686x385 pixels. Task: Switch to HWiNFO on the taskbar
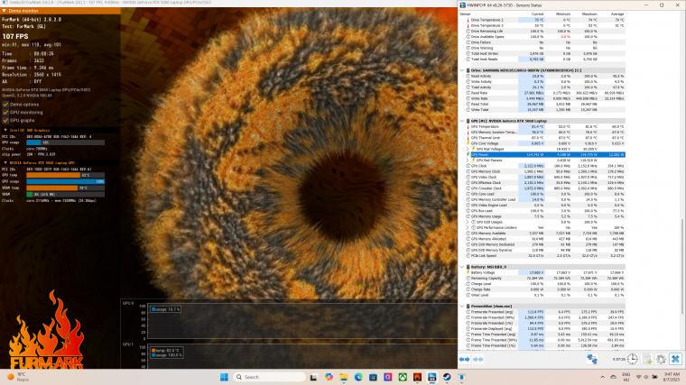[432, 377]
